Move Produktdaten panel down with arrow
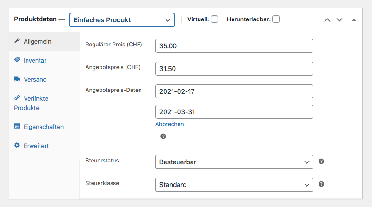The height and width of the screenshot is (207, 372). coord(339,20)
